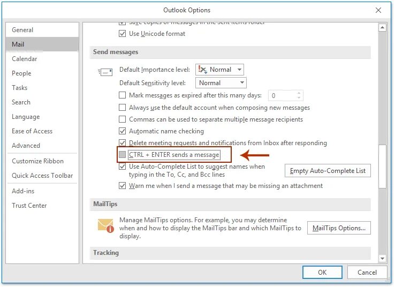This screenshot has width=395, height=287.
Task: Open Customize Ribbon settings
Action: click(x=42, y=161)
